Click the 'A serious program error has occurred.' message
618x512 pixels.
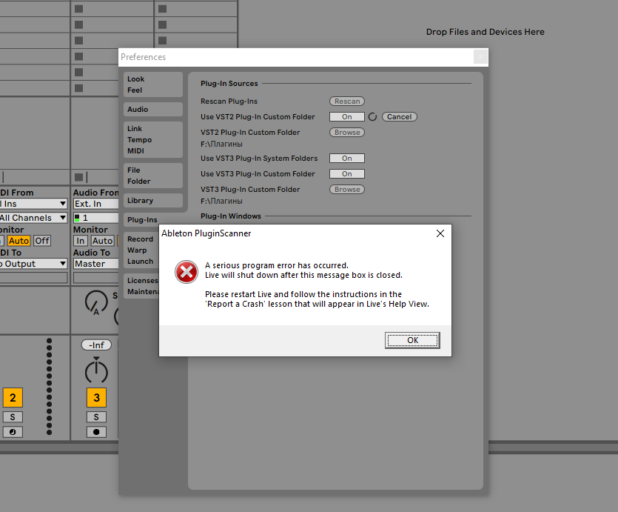coord(277,265)
